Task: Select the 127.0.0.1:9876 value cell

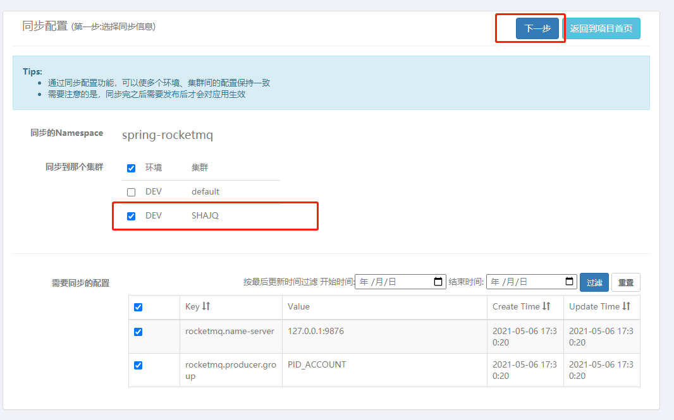Action: click(316, 331)
